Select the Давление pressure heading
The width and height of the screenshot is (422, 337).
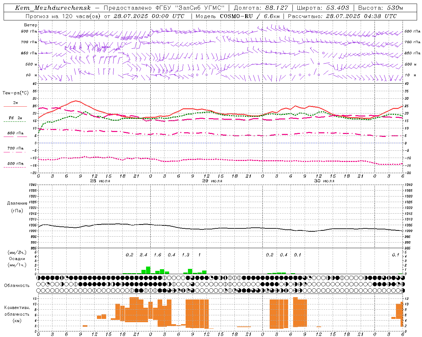17,203
